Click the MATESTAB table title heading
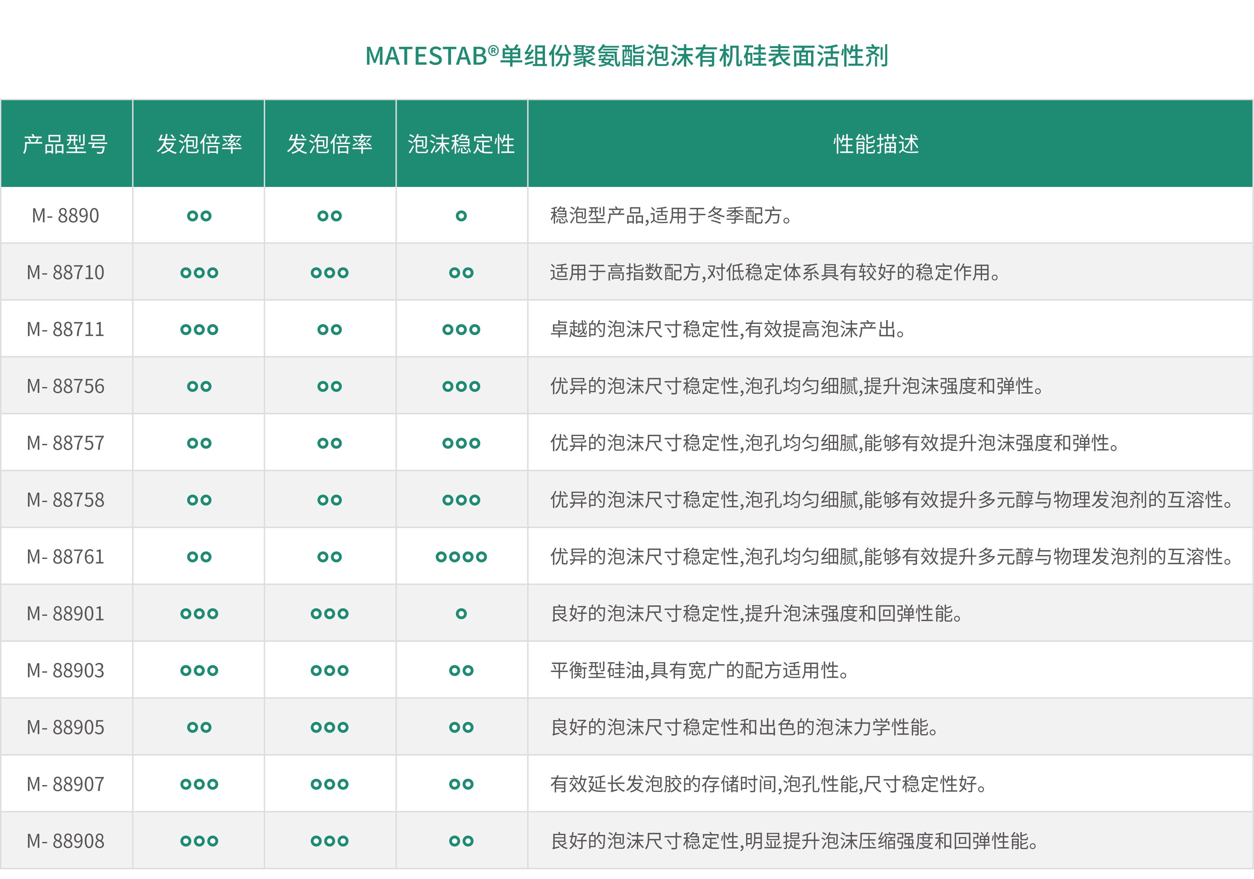 627,56
